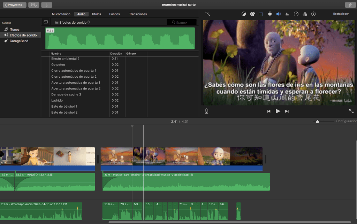Toggle the sidebar visibility button
Viewport: 357px width, 224px height.
[46, 22]
